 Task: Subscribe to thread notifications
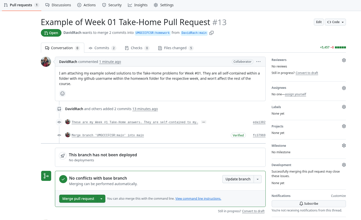click(x=309, y=204)
